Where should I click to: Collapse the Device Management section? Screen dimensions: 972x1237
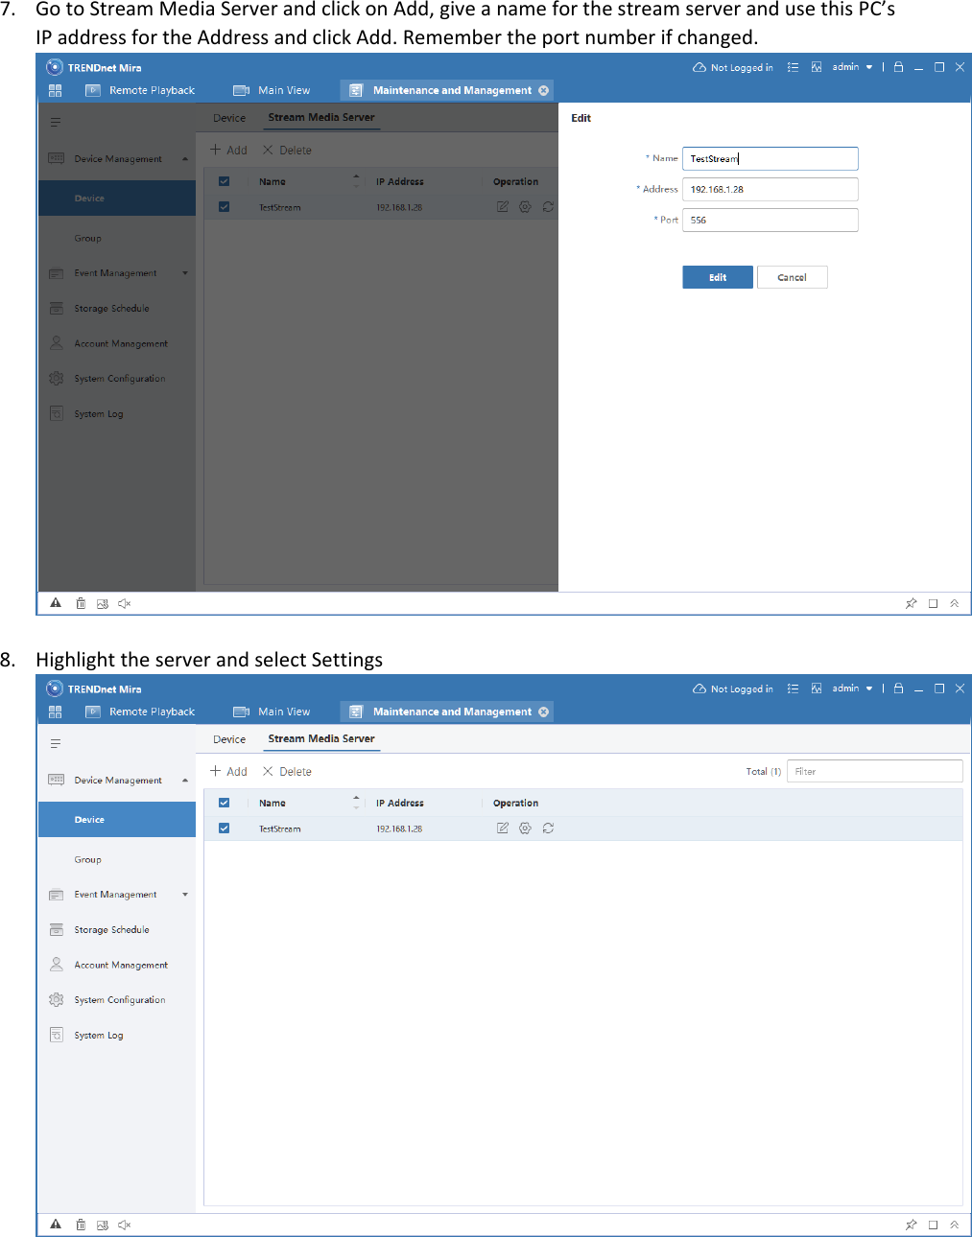[185, 780]
